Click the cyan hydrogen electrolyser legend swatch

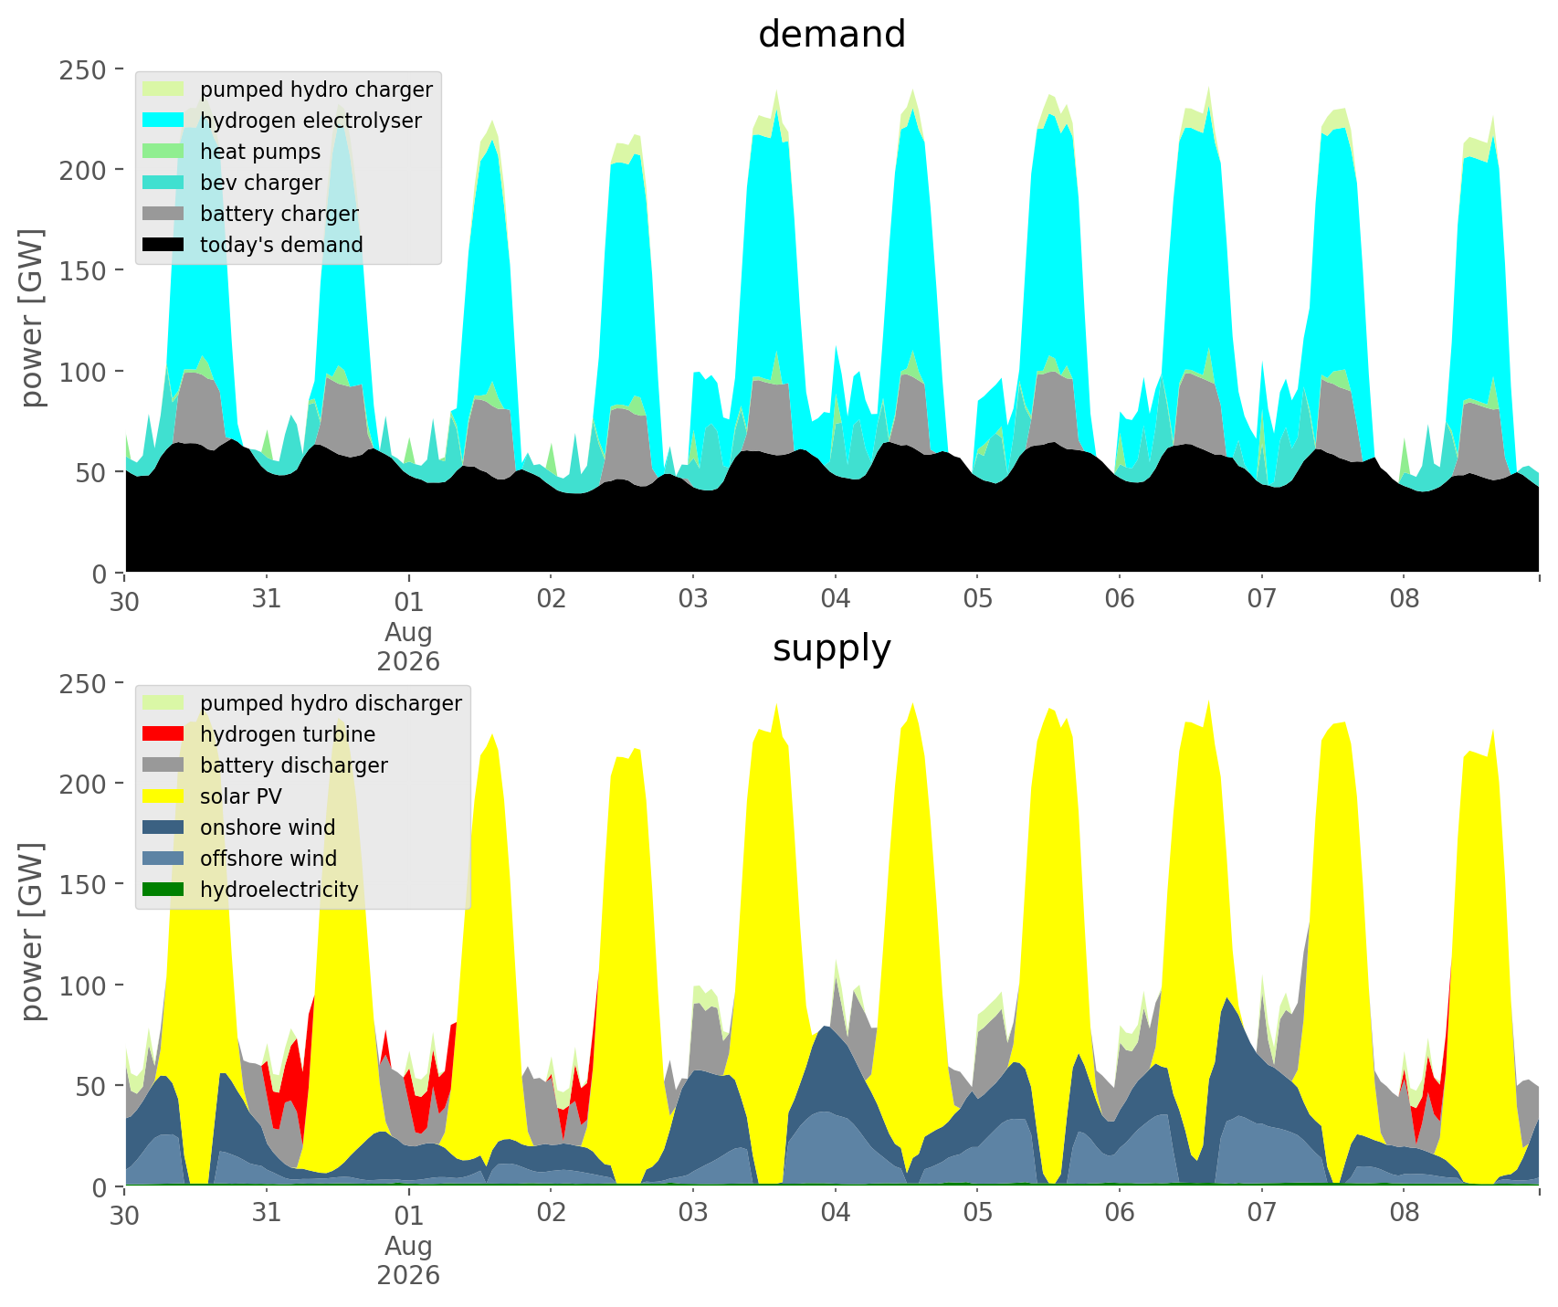(164, 121)
